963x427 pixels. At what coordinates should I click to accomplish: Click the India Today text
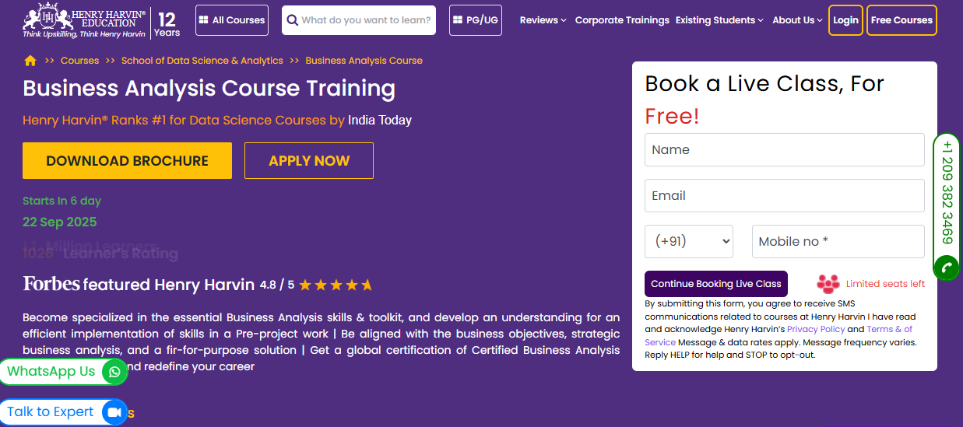pos(380,121)
